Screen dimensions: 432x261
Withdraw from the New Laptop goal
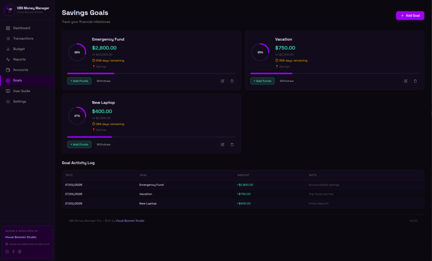click(x=104, y=144)
